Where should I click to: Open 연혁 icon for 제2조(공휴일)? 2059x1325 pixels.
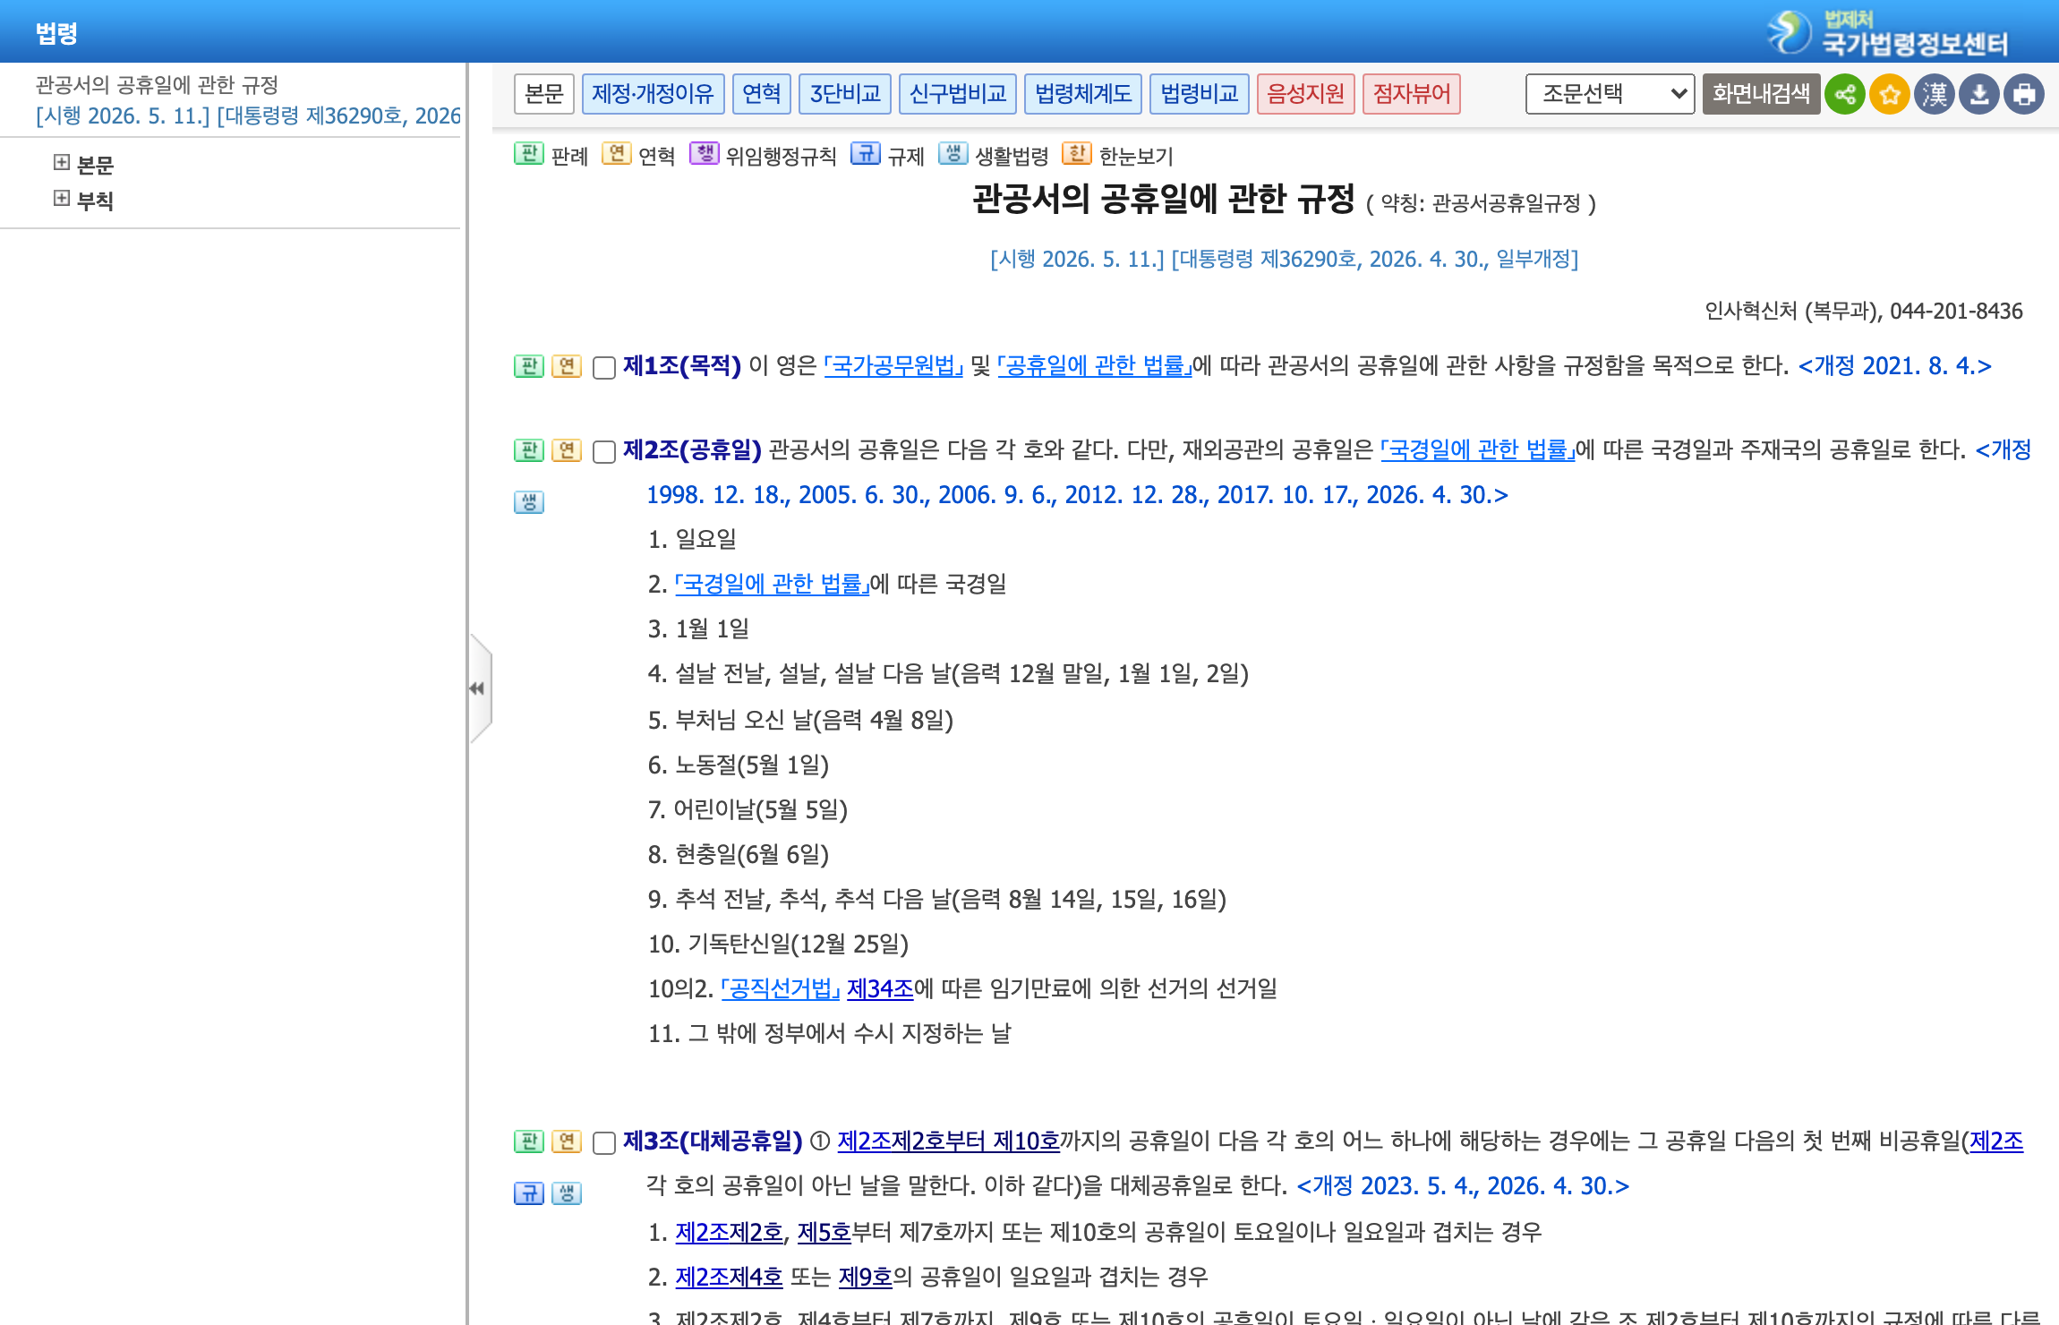tap(567, 450)
